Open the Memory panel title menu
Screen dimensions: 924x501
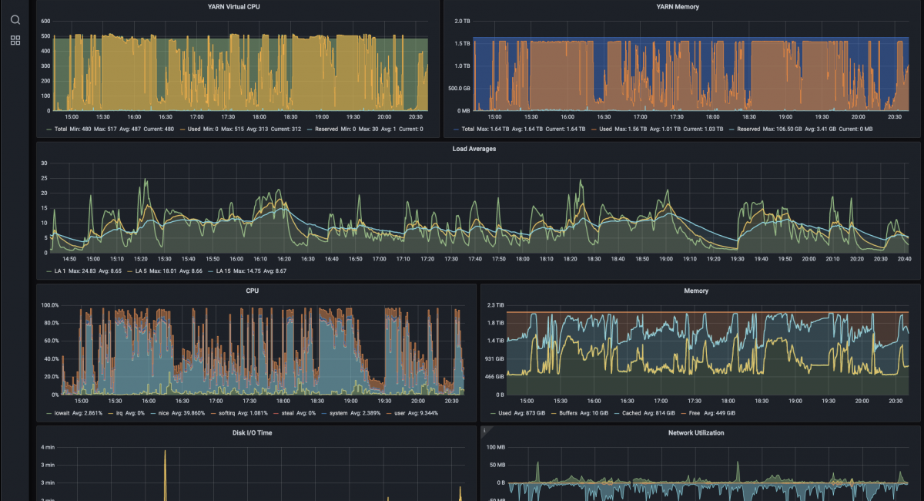tap(696, 291)
